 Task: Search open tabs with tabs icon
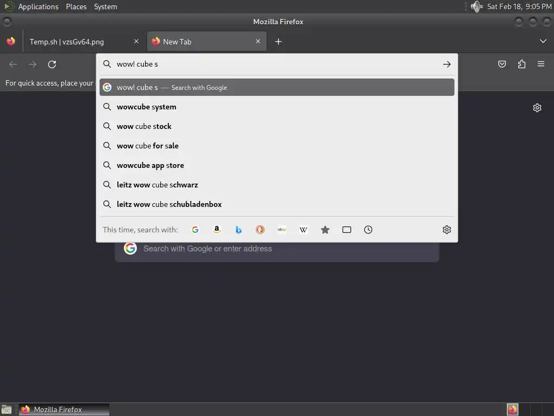(347, 230)
